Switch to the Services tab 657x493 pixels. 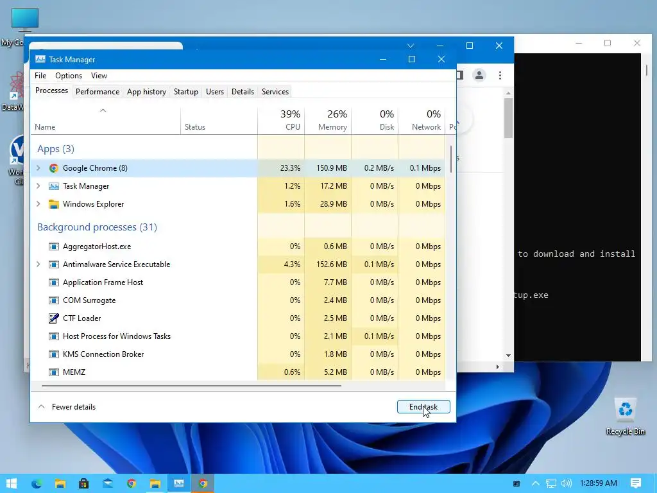point(275,92)
